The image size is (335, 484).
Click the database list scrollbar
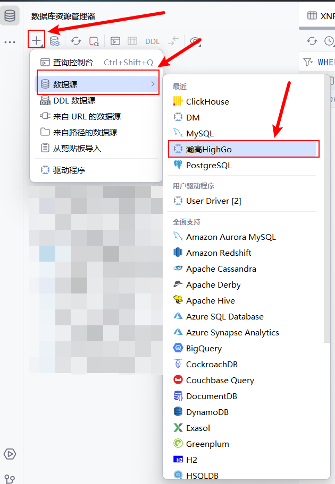(x=327, y=210)
